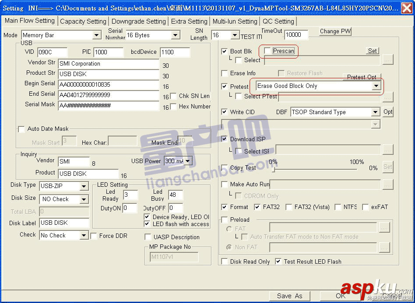Enable the Erase Info checkbox
415x303 pixels.
tap(225, 73)
